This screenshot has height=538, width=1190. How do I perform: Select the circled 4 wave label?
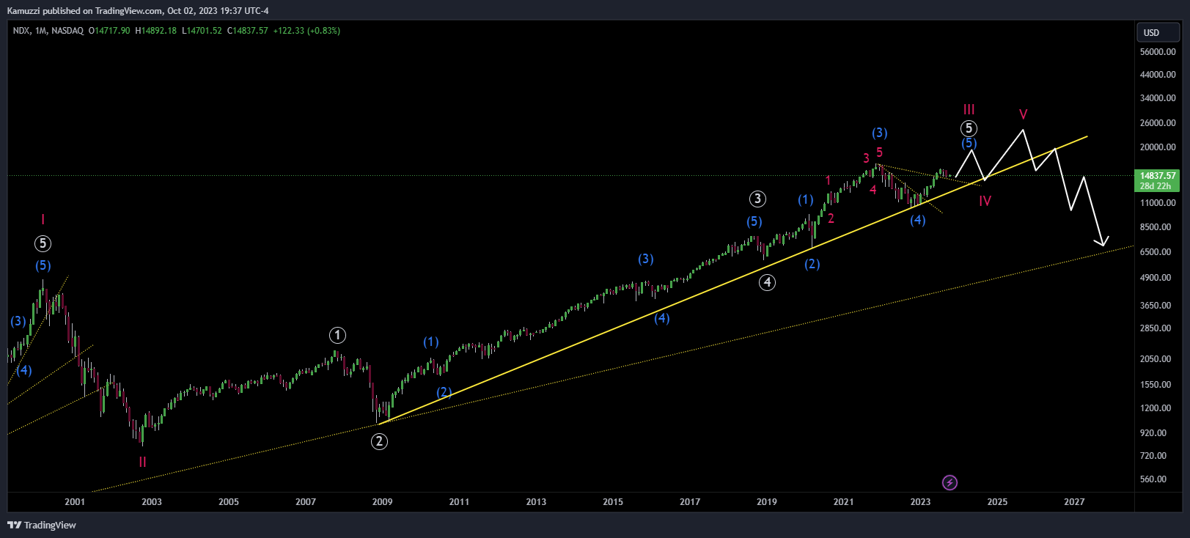point(767,282)
